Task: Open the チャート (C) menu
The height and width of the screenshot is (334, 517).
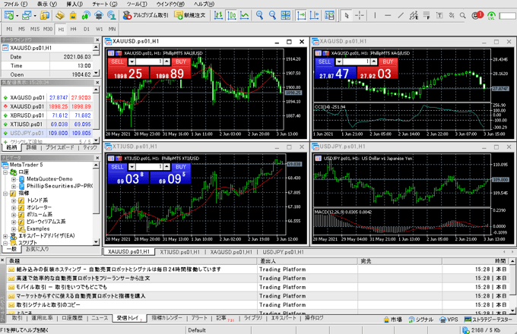Action: pos(104,4)
